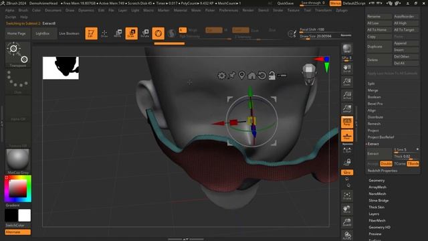Screen dimensions: 428x241
Task: Click the black-and-white alpha silhouette thumbnail
Action: 61,68
